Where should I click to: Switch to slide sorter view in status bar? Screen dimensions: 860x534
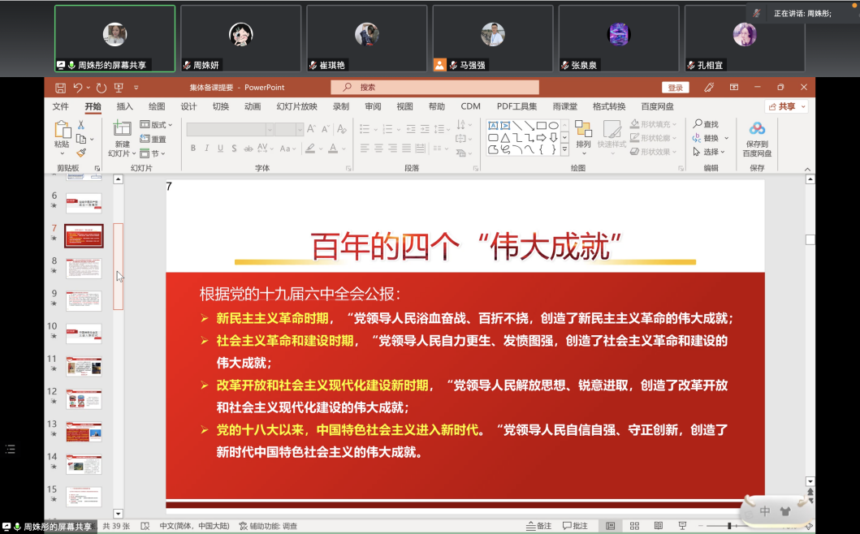pos(634,526)
